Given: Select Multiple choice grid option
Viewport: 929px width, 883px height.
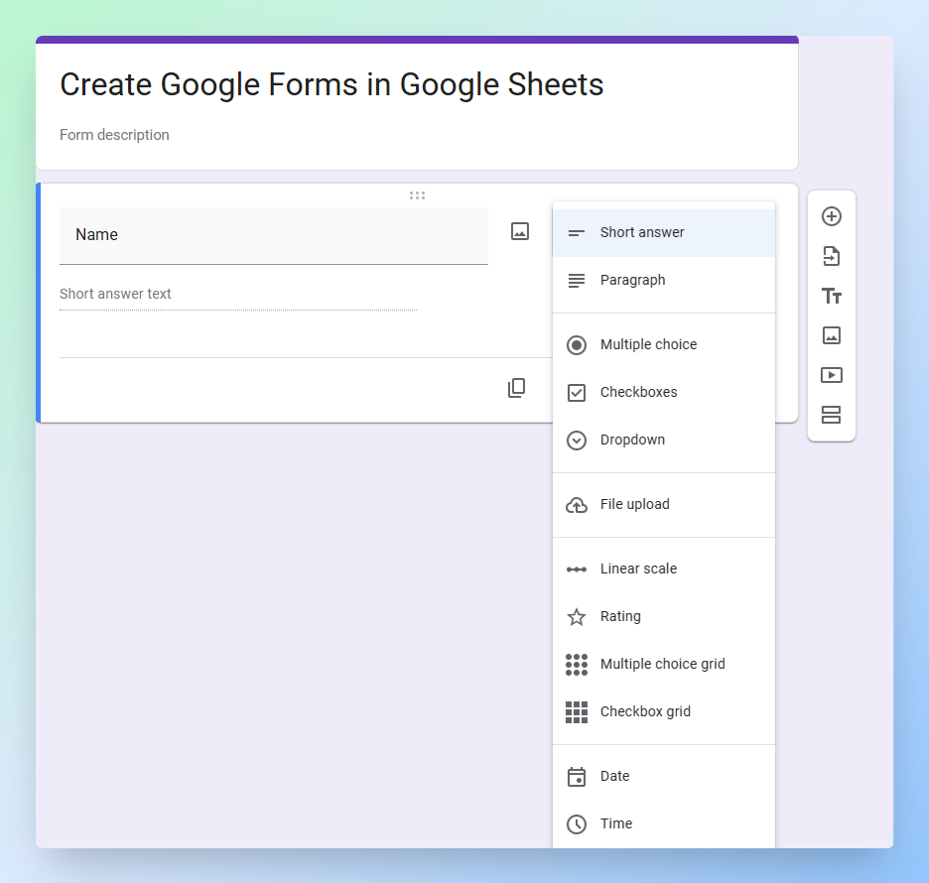Looking at the screenshot, I should (x=664, y=665).
